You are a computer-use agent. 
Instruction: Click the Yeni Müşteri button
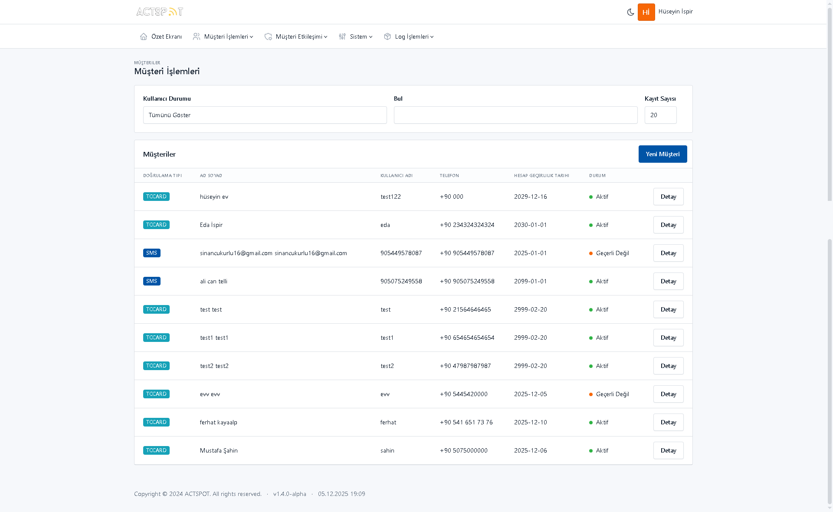point(662,154)
